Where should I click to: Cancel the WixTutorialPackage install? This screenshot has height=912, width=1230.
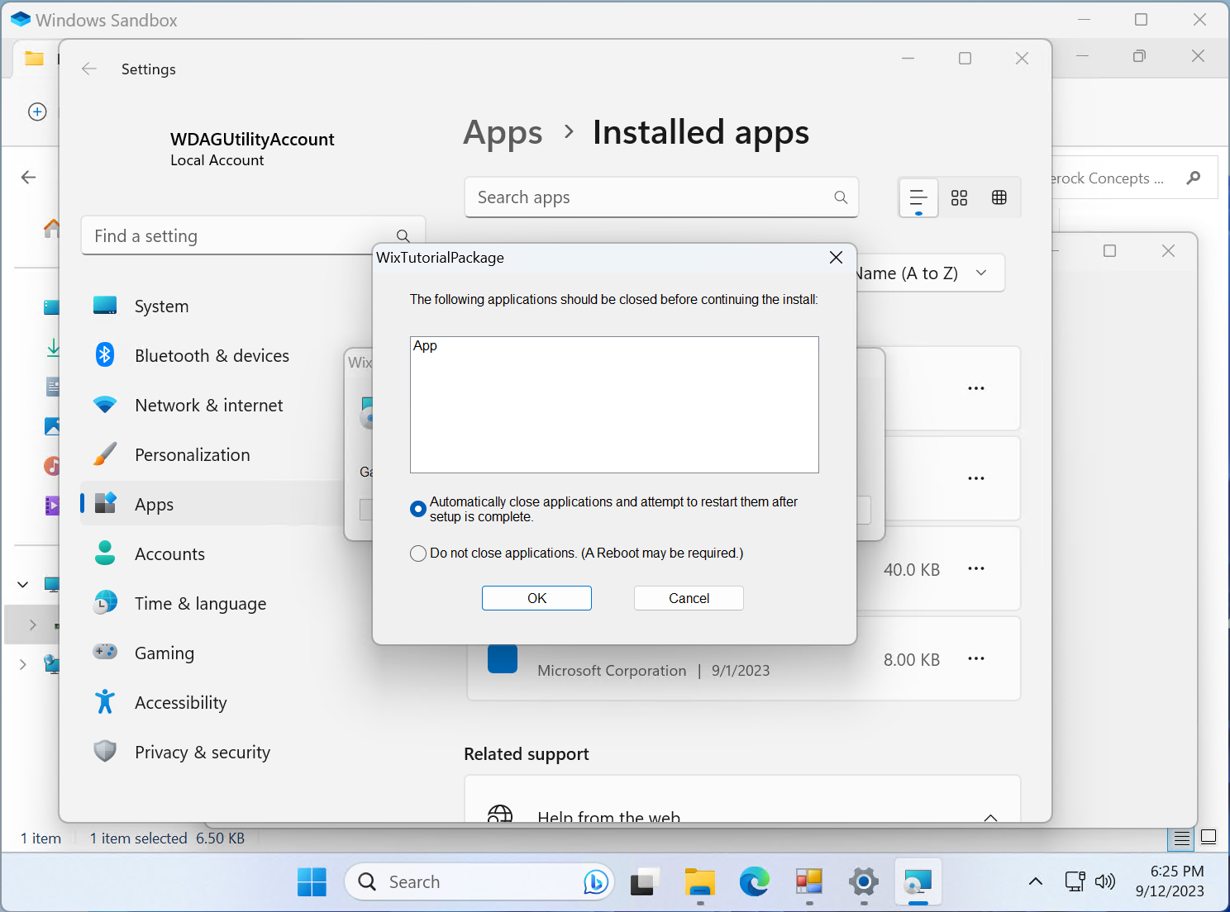click(689, 597)
